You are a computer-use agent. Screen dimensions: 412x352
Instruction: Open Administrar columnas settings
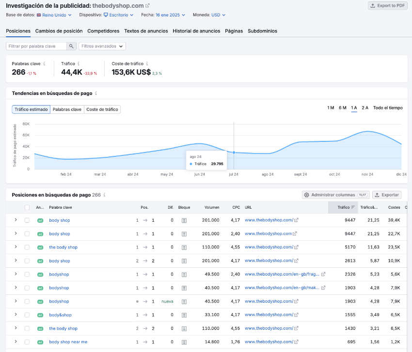coord(336,195)
